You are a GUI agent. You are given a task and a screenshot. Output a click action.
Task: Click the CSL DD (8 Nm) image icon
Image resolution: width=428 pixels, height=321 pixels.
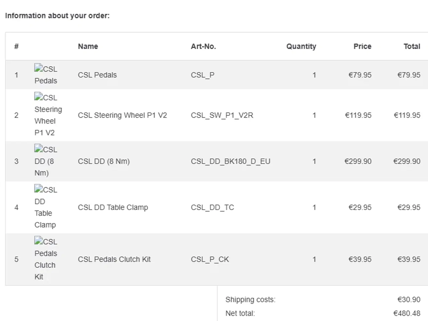45,161
